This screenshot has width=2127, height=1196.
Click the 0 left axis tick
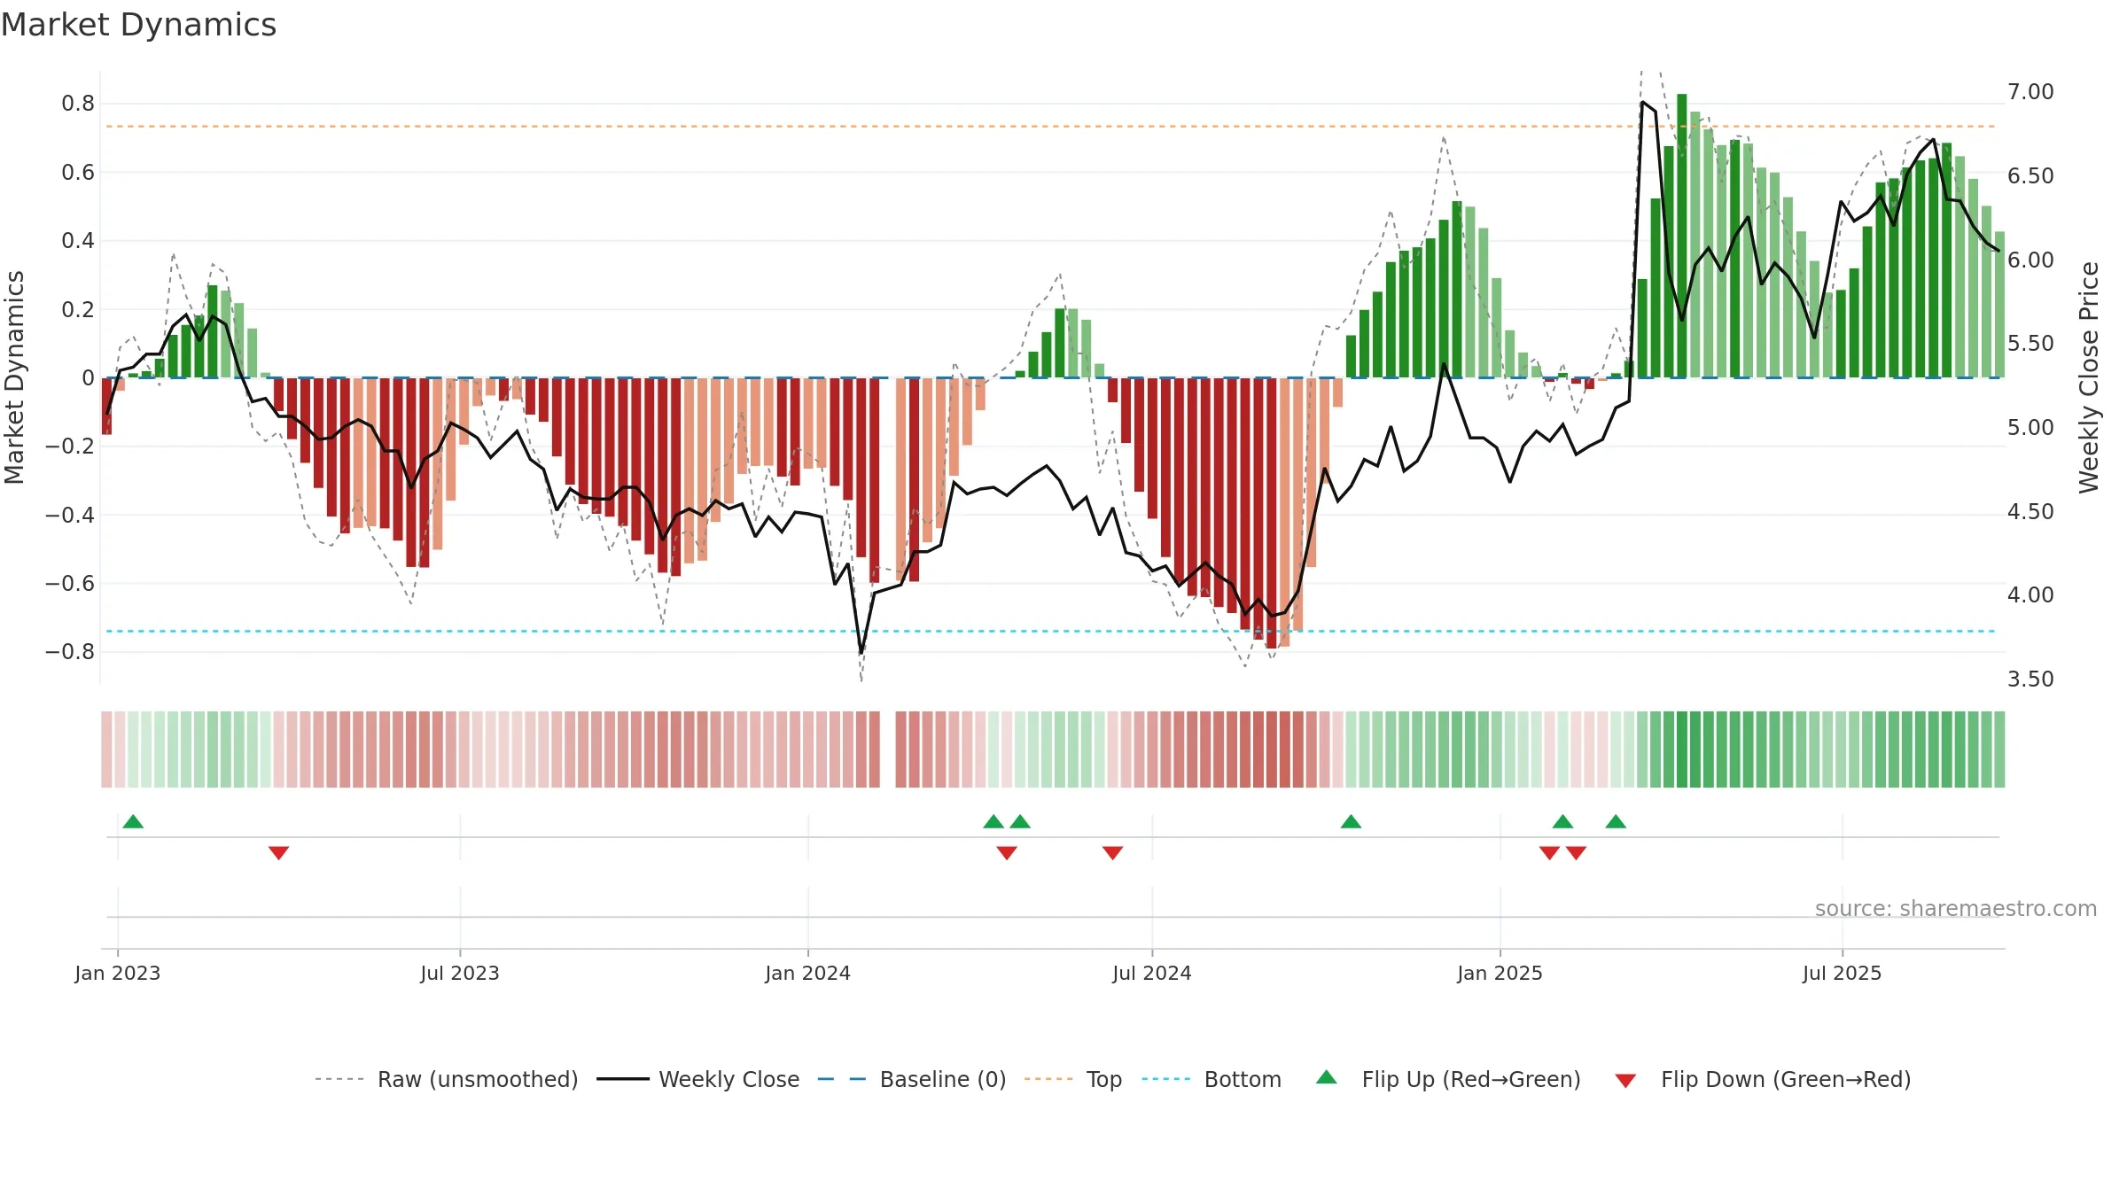pos(88,378)
